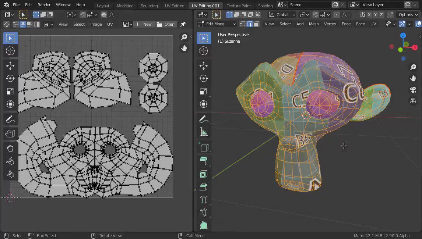
Task: Open viewport object visibility dropdown
Action: pyautogui.click(x=390, y=24)
